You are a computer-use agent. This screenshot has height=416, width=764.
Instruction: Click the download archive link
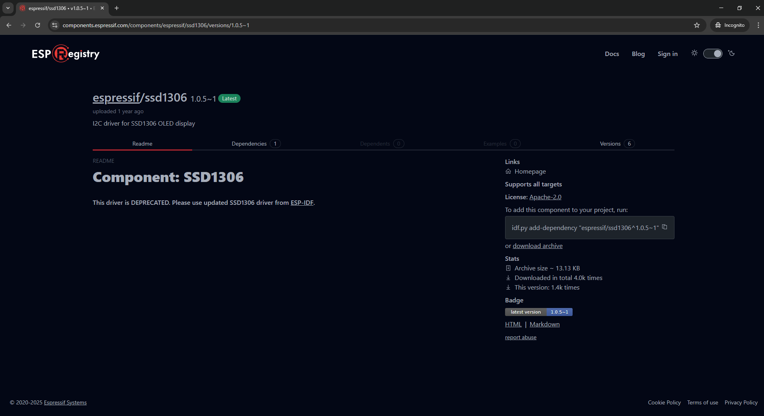point(537,246)
